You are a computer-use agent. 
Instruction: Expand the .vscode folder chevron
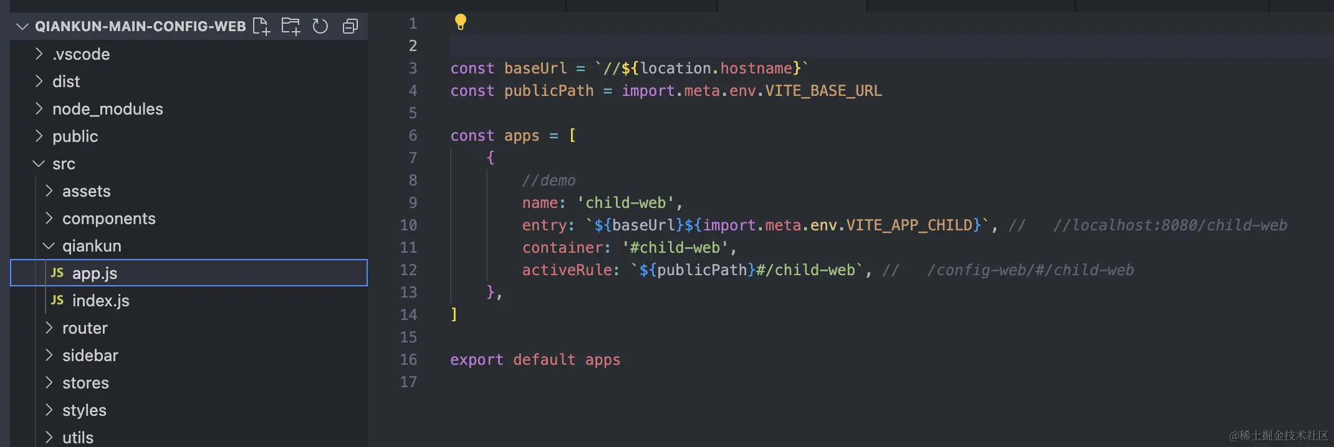pos(39,54)
